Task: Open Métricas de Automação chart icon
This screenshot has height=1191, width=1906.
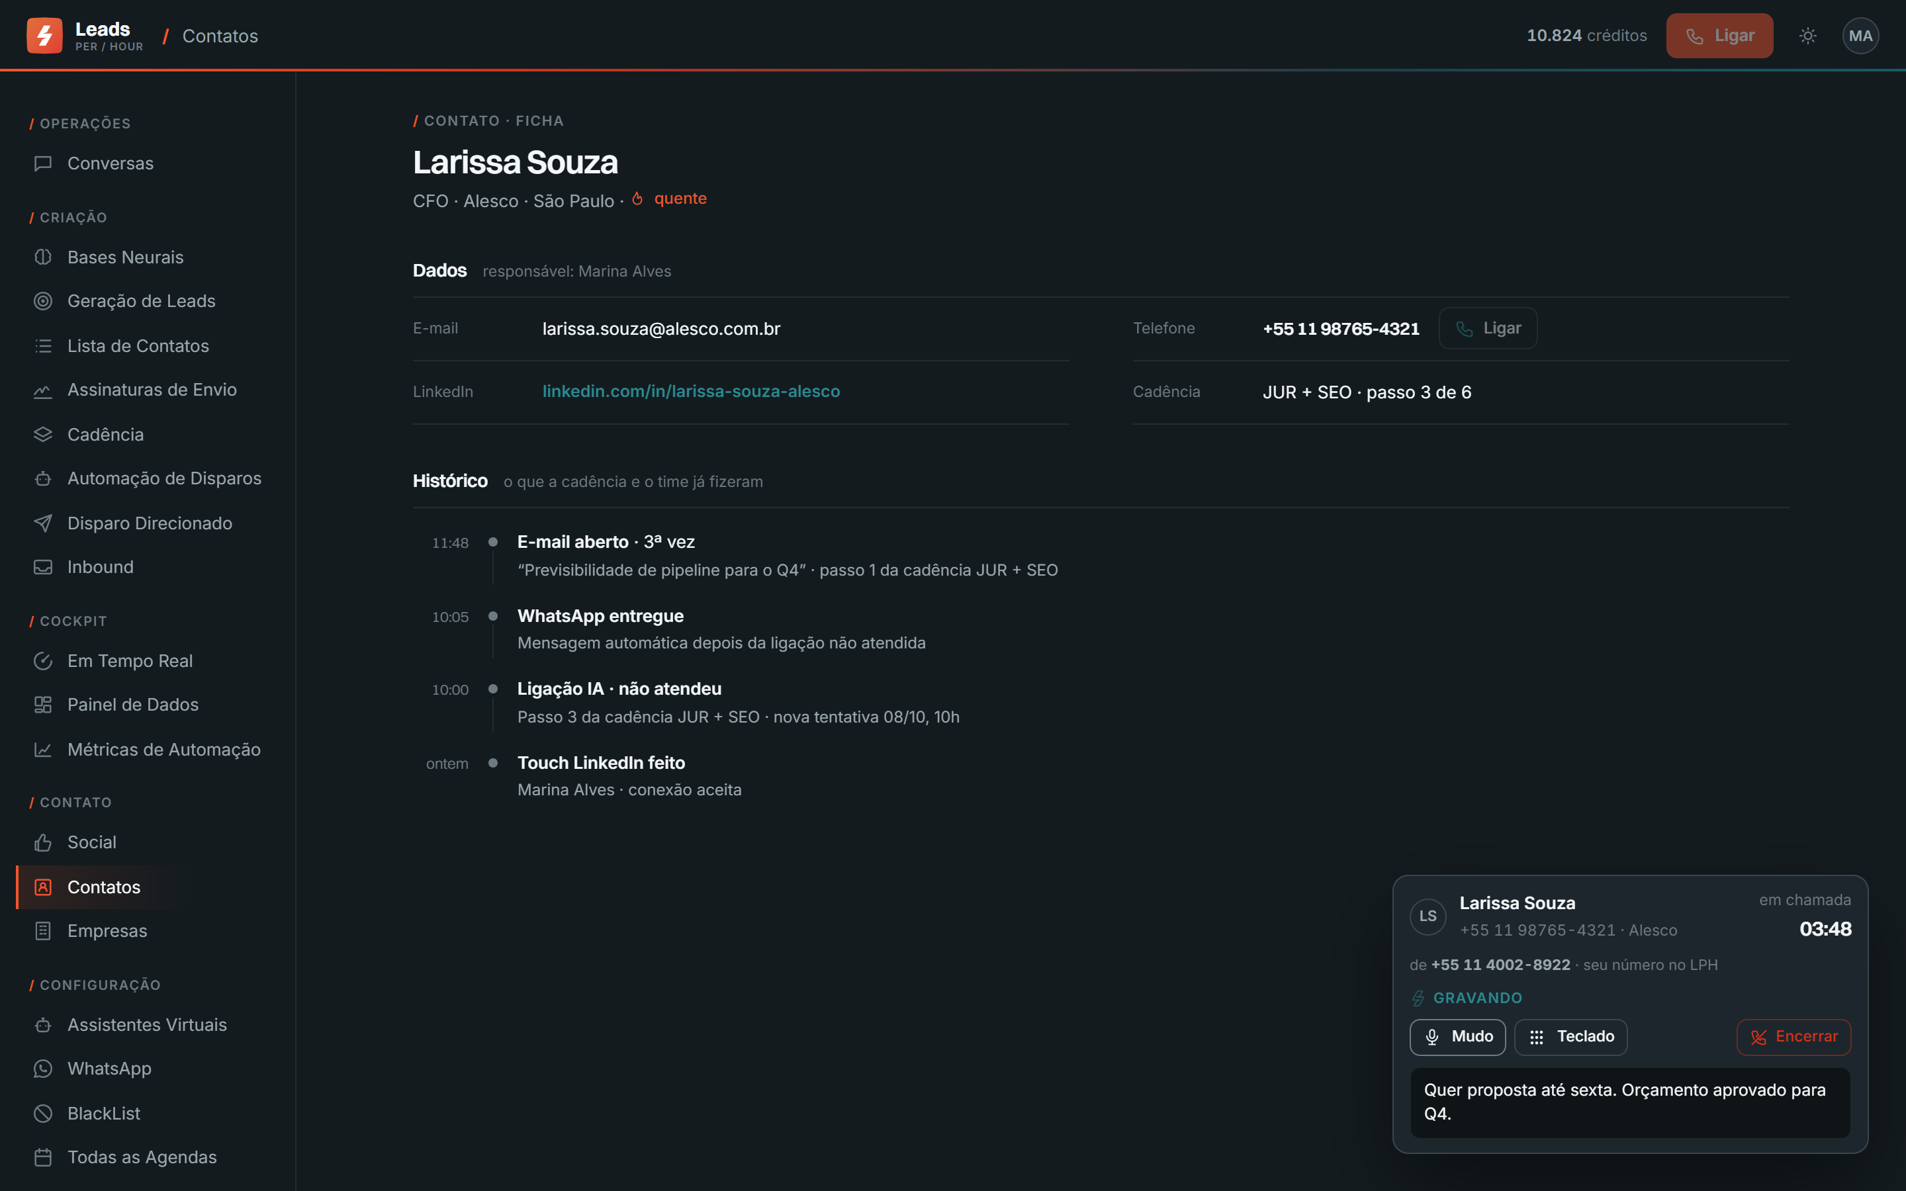Action: click(43, 749)
